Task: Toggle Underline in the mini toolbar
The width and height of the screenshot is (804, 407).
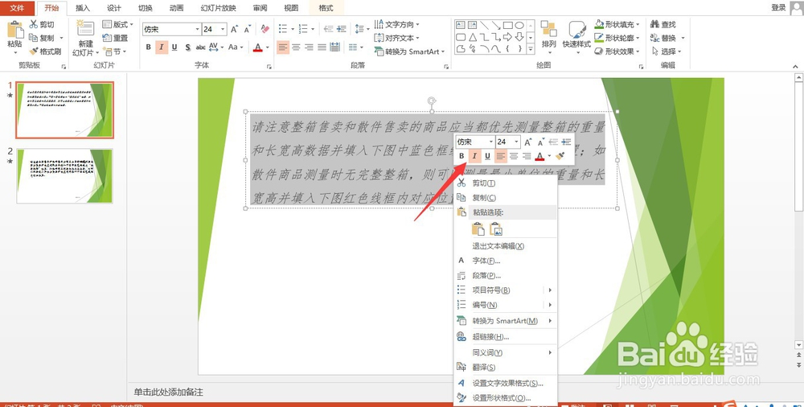Action: [x=487, y=156]
